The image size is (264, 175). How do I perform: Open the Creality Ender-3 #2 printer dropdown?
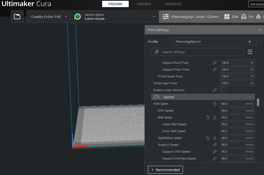click(x=49, y=17)
